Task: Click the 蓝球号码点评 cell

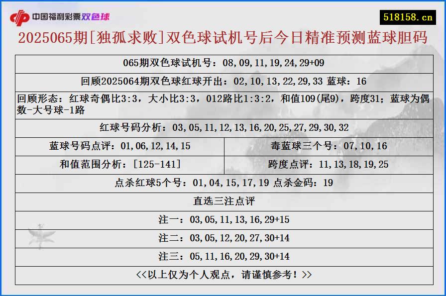Action: click(x=117, y=146)
